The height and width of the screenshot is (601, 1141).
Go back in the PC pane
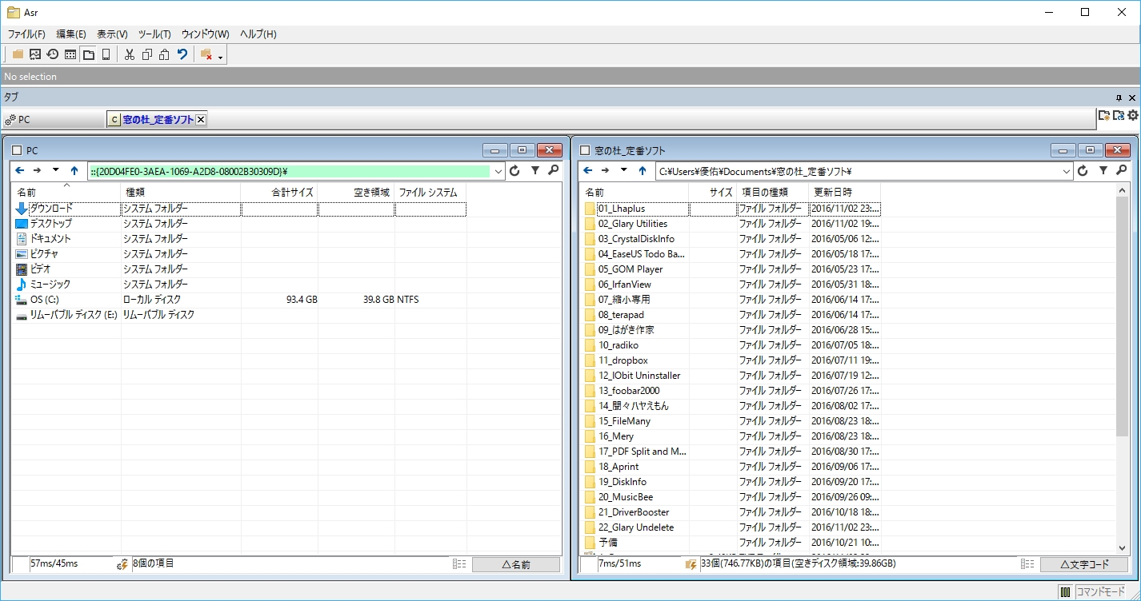pos(20,170)
